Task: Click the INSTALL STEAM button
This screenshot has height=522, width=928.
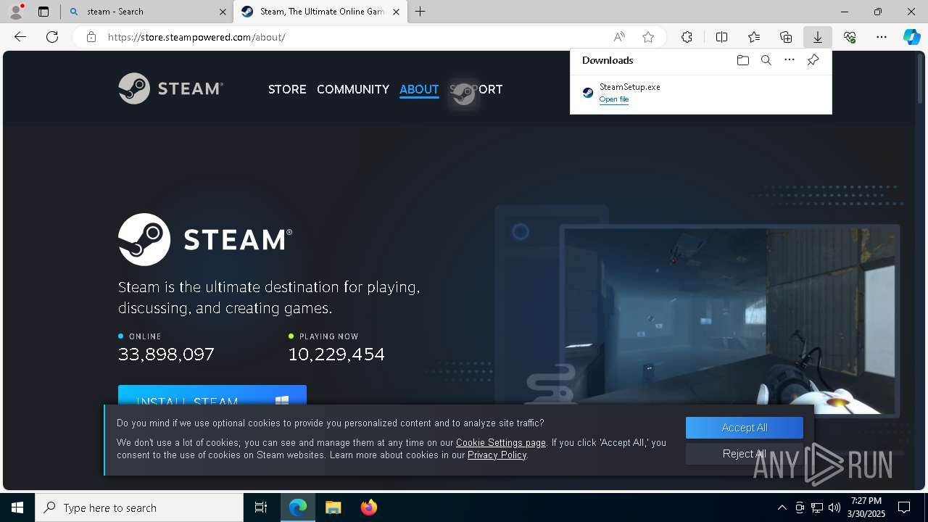Action: [x=212, y=396]
